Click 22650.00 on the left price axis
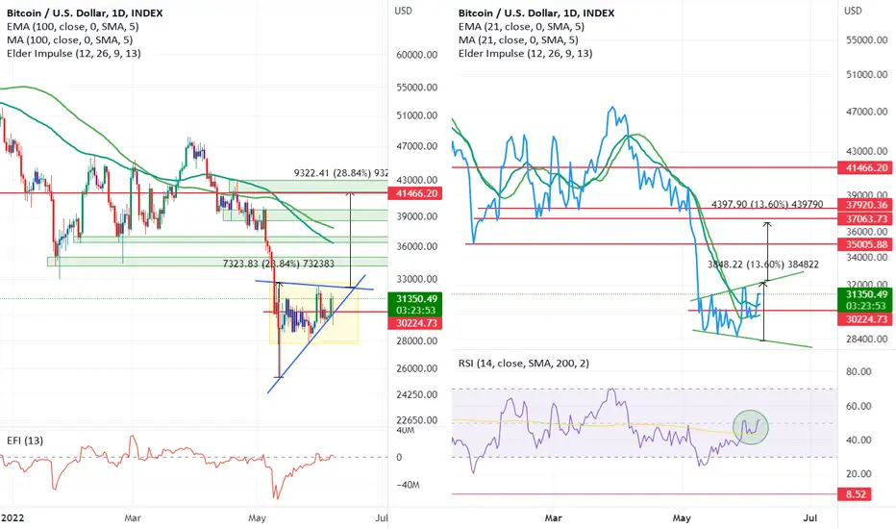This screenshot has width=896, height=529. tap(416, 419)
